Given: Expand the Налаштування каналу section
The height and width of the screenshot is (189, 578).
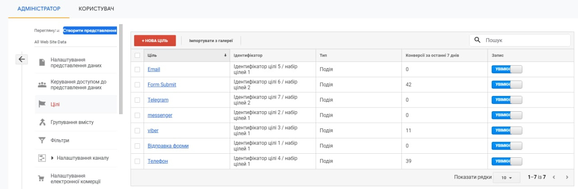Looking at the screenshot, I should pyautogui.click(x=52, y=158).
